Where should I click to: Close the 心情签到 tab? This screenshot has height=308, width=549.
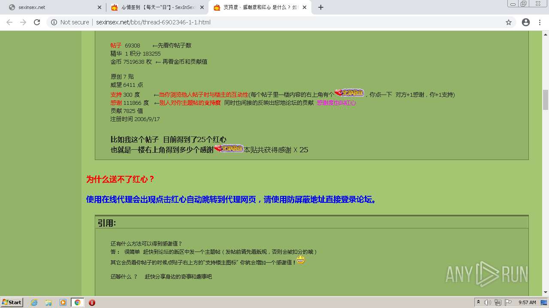[202, 7]
